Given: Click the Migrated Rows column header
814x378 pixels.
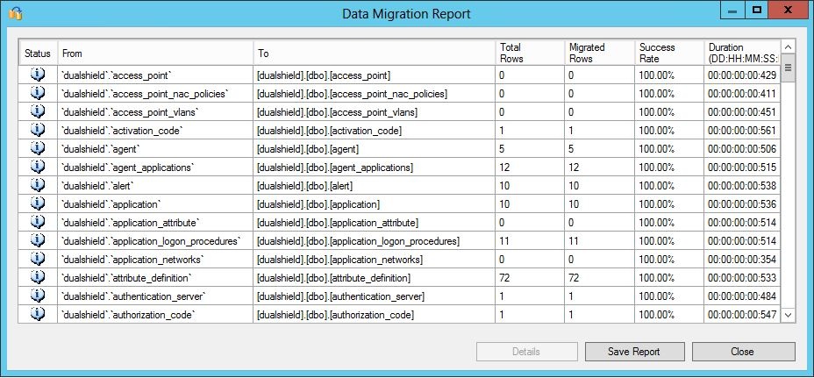Looking at the screenshot, I should pos(599,53).
